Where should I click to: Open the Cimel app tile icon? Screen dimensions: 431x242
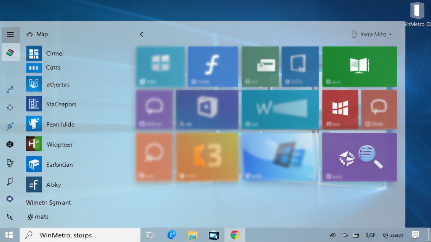(34, 53)
